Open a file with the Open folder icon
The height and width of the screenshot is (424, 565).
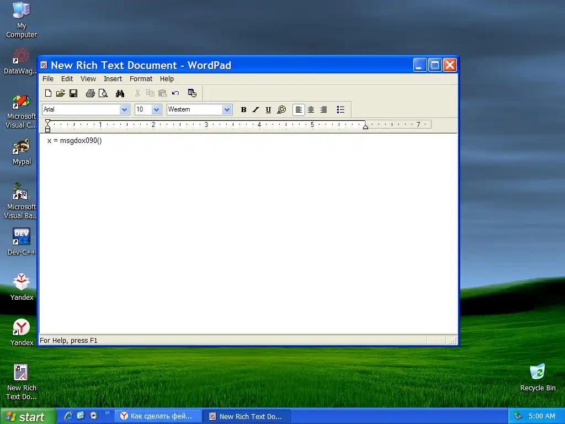tap(61, 93)
